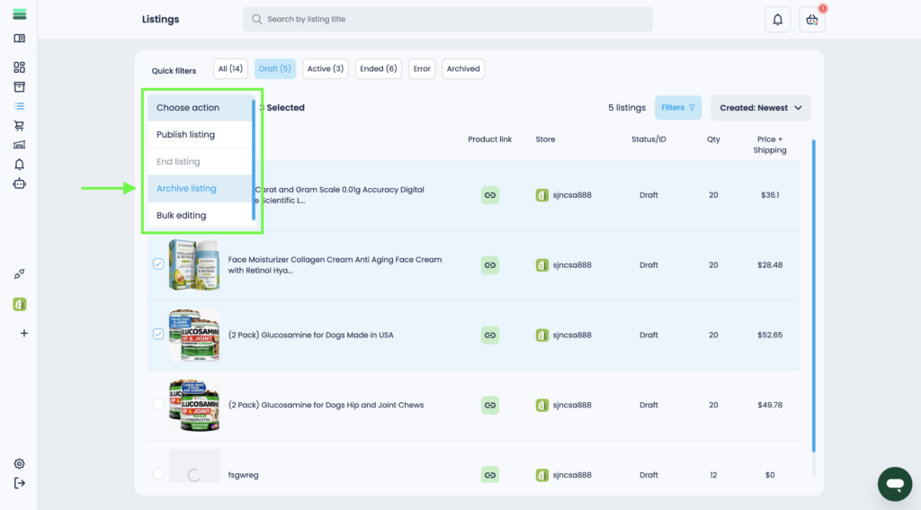Screen dimensions: 921x510
Task: Check the Glucosamine Hip and Joint Chews listing
Action: (x=158, y=405)
